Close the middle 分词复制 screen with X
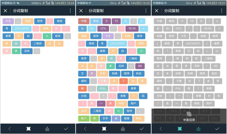This screenshot has height=134, width=227. [x=81, y=11]
